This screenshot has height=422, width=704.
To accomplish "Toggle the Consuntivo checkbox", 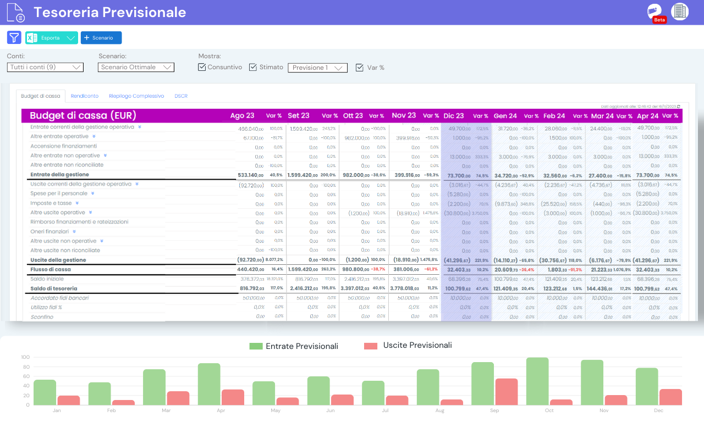I will pos(202,67).
